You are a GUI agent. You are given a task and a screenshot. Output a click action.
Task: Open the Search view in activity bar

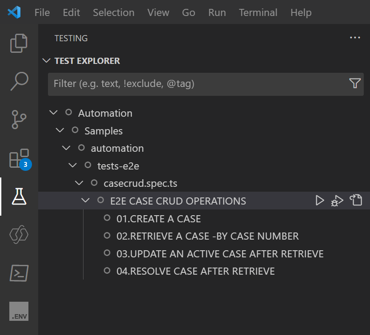[19, 81]
